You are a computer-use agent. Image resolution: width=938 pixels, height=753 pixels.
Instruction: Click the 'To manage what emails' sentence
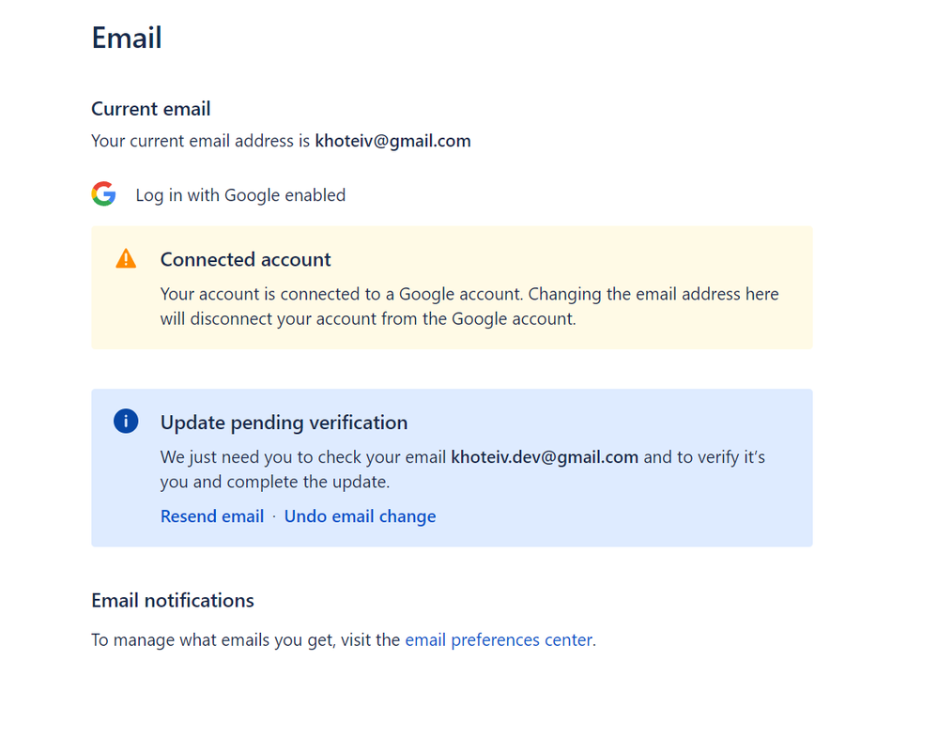tap(344, 640)
